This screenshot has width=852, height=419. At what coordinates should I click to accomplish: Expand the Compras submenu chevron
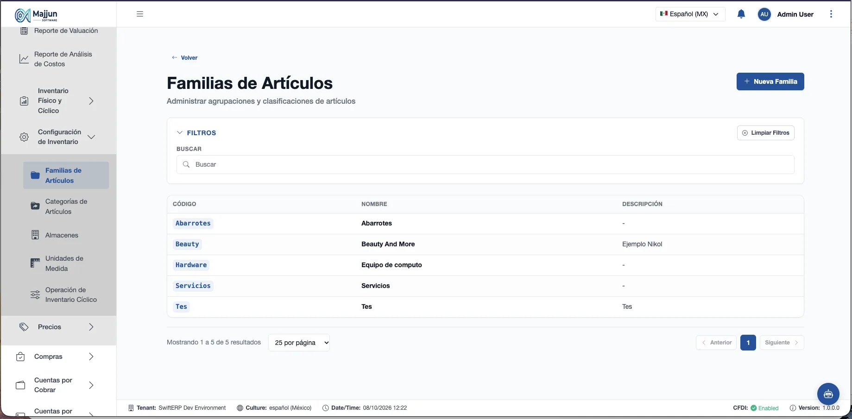click(91, 356)
